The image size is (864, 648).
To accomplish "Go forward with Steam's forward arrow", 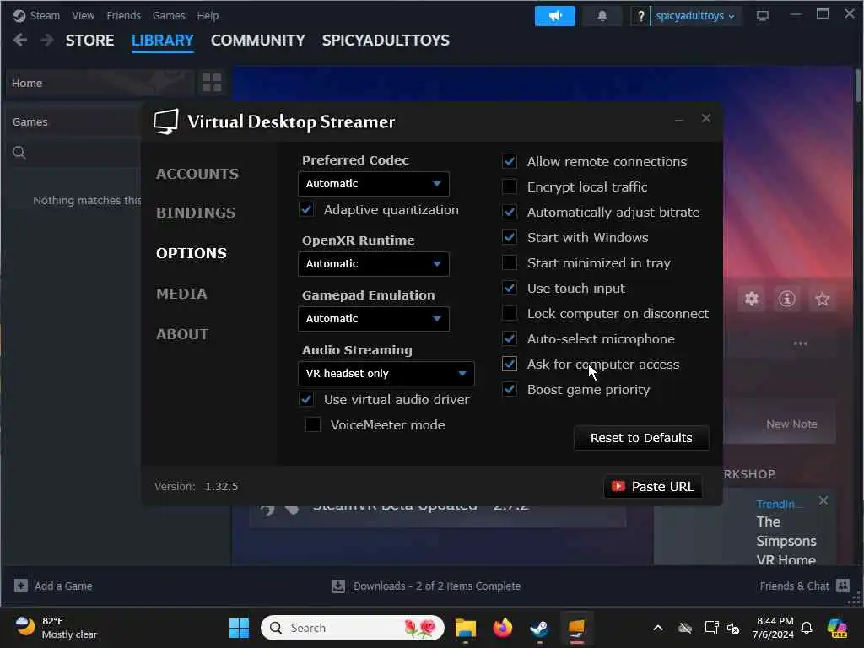I will (x=47, y=40).
